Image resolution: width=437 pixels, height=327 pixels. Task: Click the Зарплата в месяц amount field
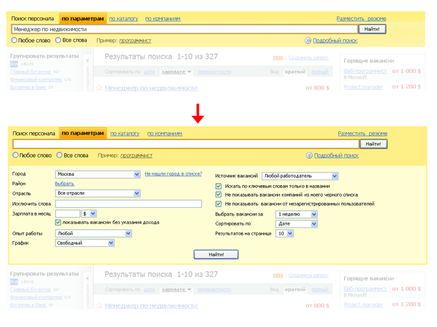click(68, 214)
